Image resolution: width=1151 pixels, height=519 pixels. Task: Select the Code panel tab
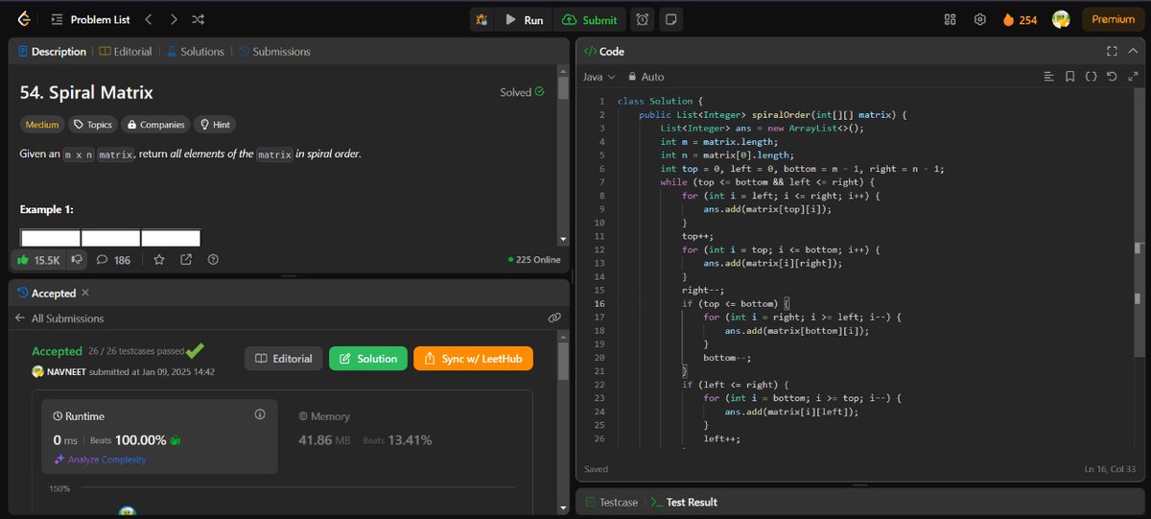[x=605, y=52]
